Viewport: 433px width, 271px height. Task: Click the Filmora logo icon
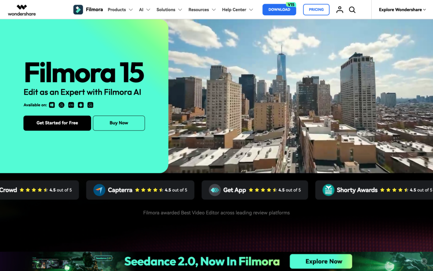click(x=78, y=9)
